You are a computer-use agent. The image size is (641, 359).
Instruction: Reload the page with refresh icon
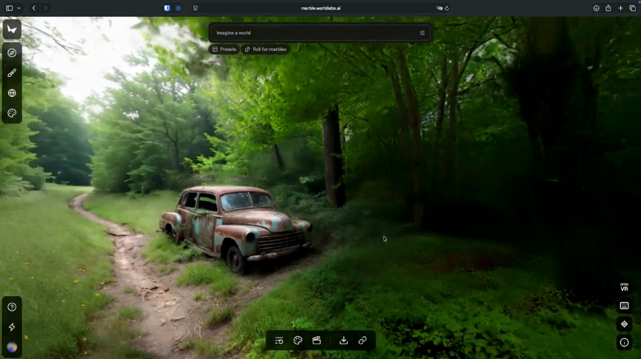[447, 8]
